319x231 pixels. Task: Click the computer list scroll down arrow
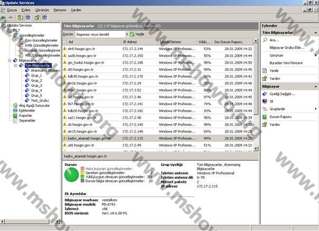(x=256, y=149)
